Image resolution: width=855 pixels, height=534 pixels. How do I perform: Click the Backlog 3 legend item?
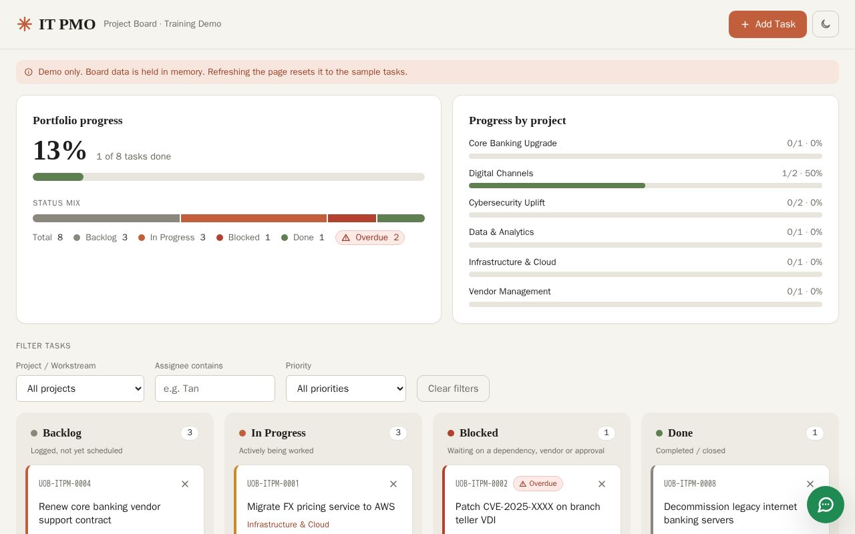point(100,238)
